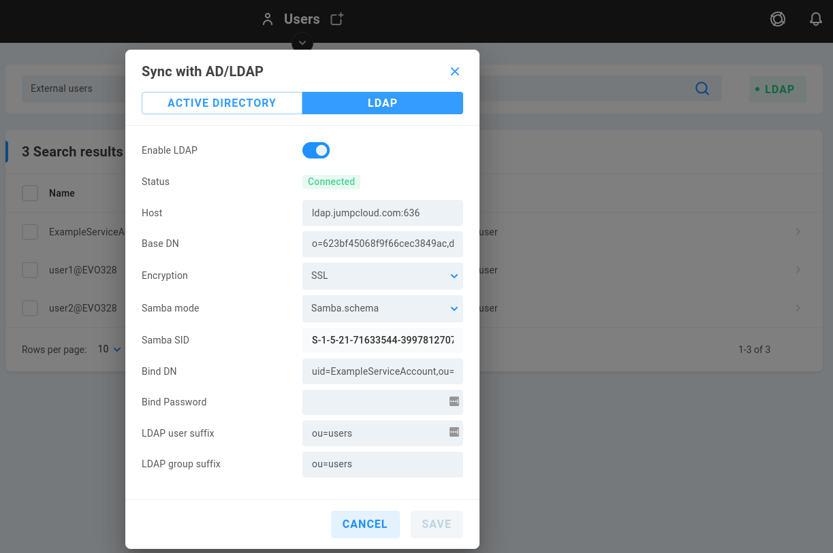Open the help lifebuoy icon
This screenshot has width=833, height=553.
point(778,19)
